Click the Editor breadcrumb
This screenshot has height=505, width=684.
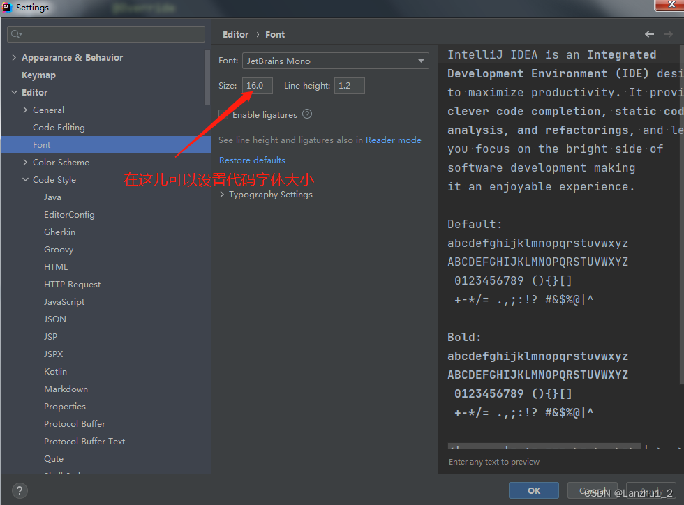pos(236,34)
